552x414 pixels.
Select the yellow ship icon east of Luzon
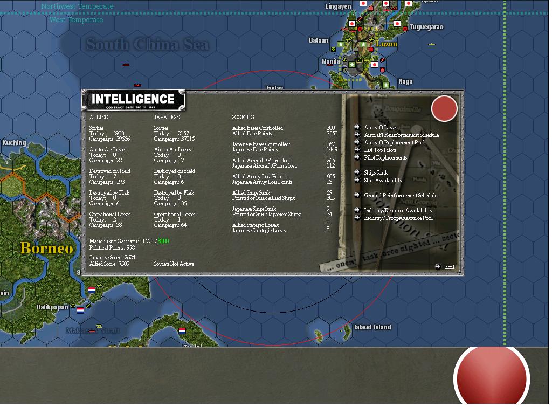click(x=432, y=44)
